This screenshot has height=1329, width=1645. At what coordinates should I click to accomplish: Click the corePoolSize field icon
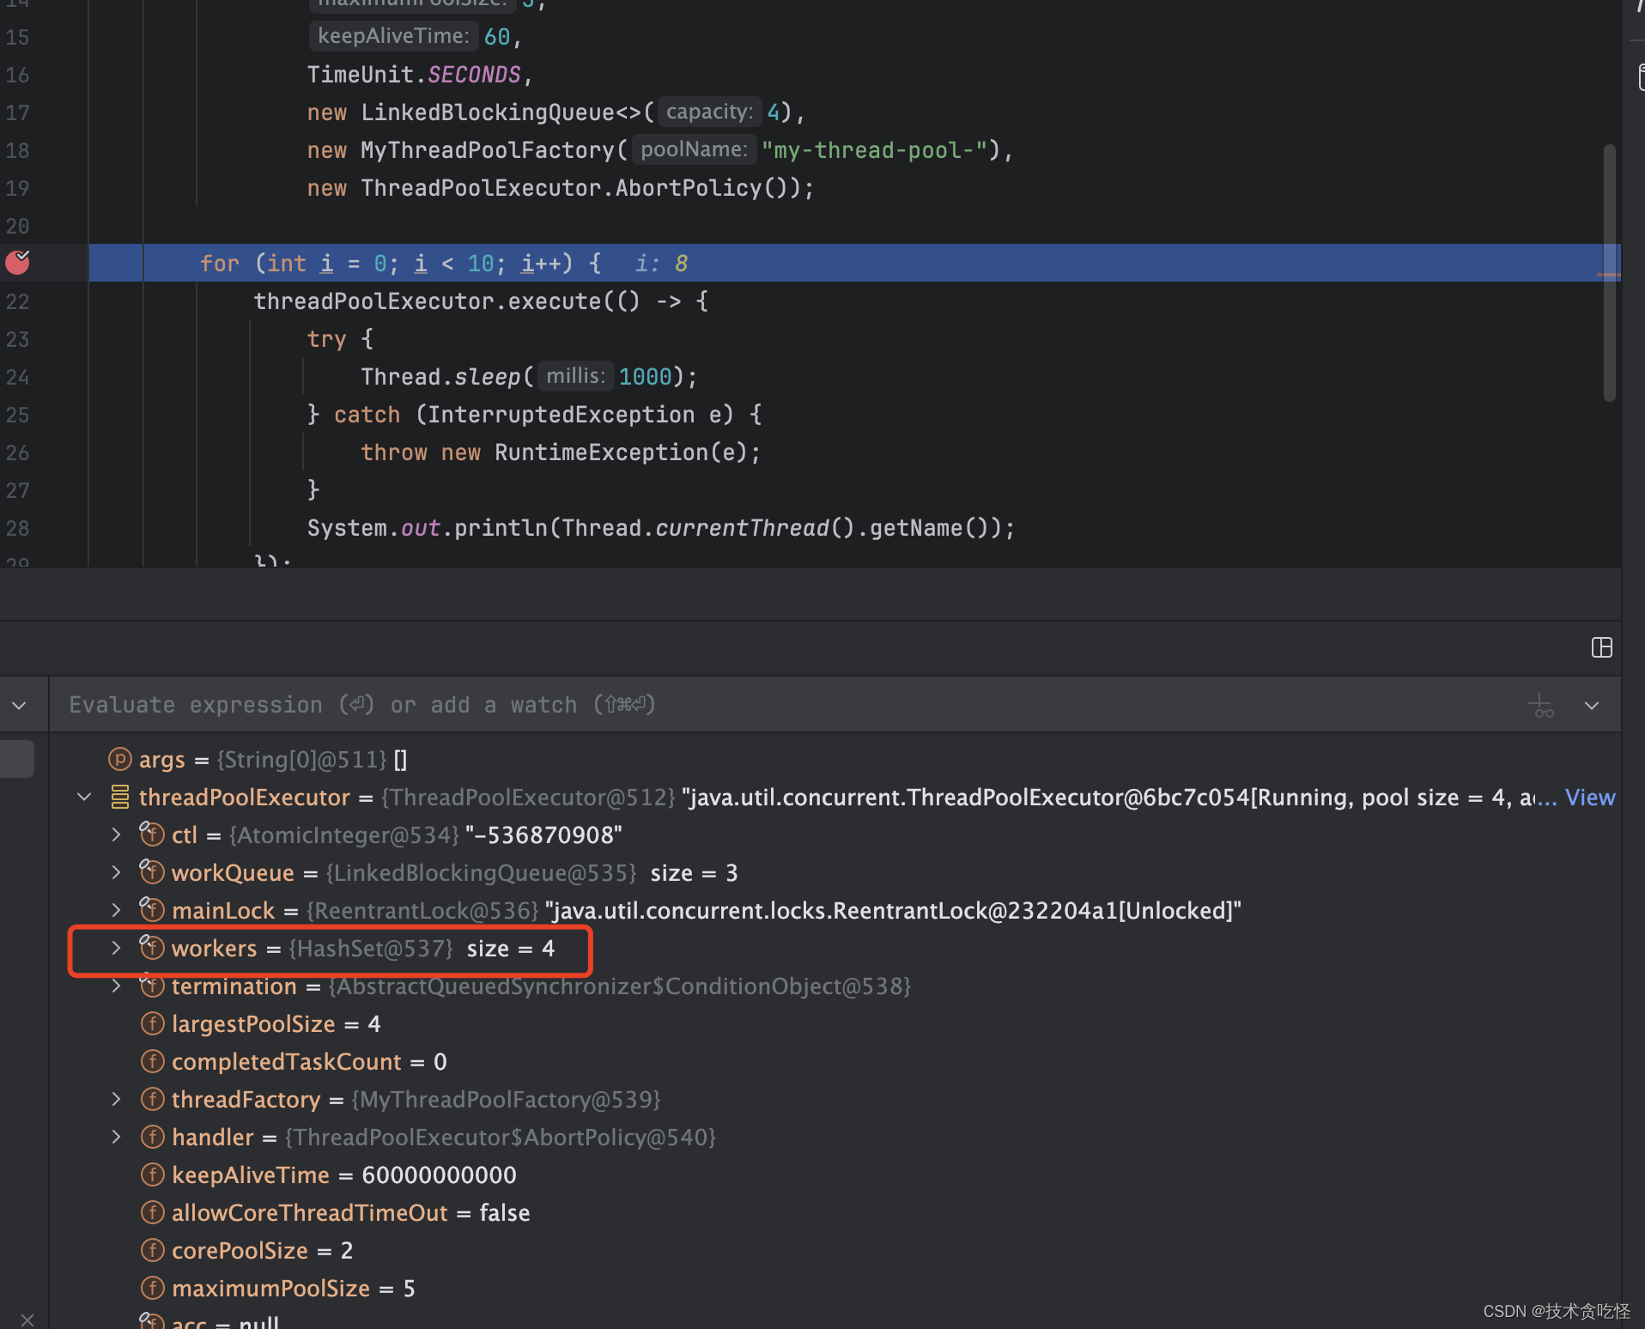click(x=152, y=1250)
